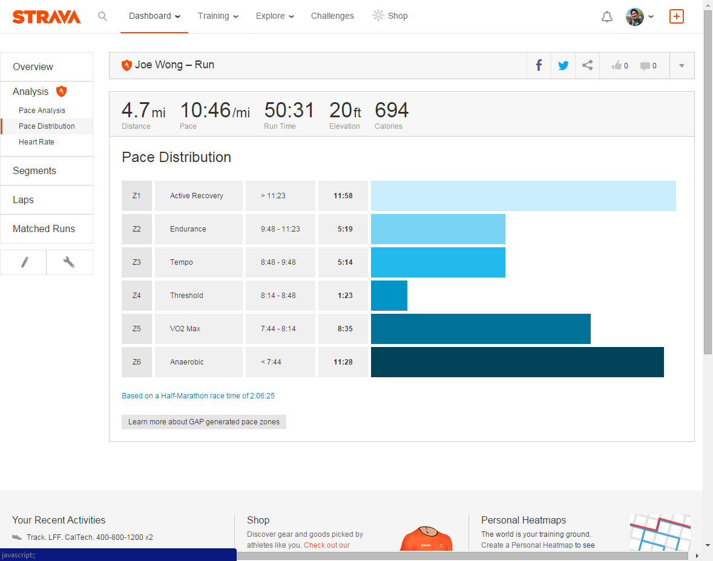This screenshot has width=713, height=561.
Task: Share the run on Twitter
Action: click(563, 65)
